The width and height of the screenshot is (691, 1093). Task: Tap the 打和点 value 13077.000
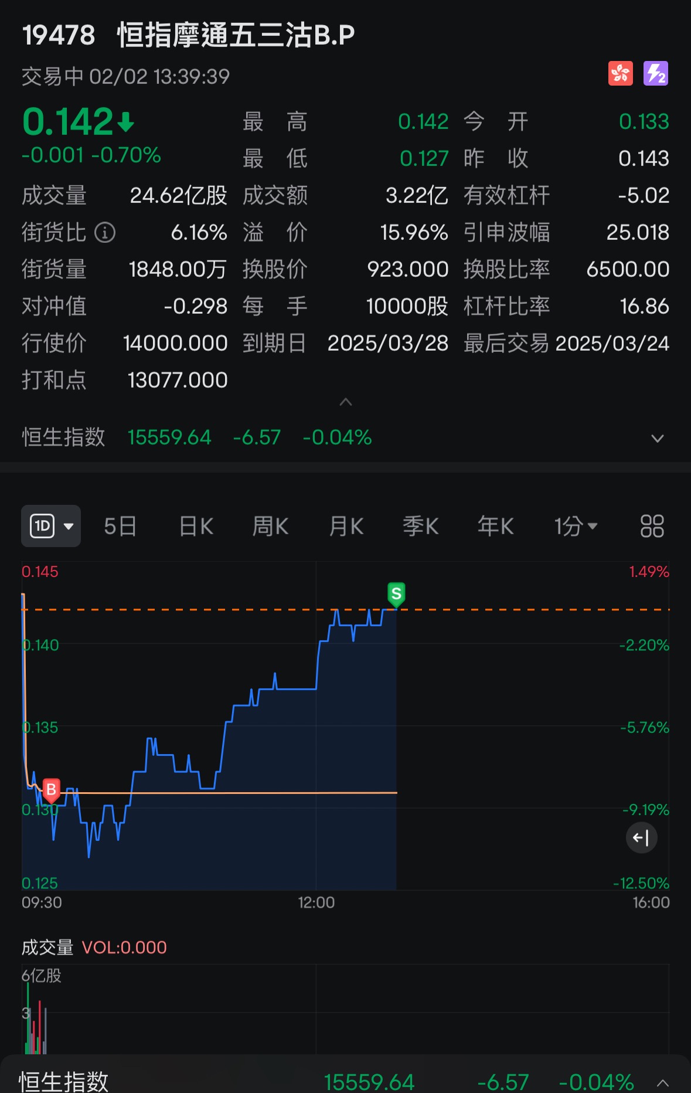tap(178, 380)
